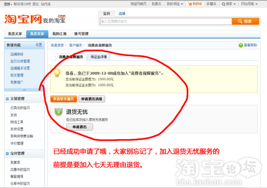The width and height of the screenshot is (267, 188).
Task: Select the 宝贝 search tab
Action: click(x=106, y=14)
